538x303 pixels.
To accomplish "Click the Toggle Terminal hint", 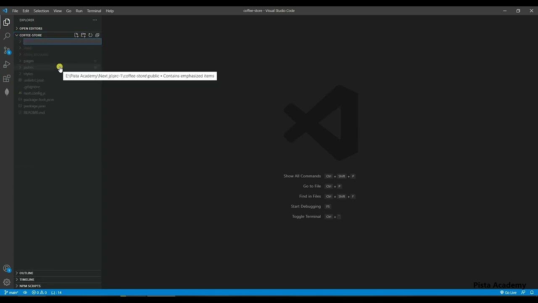I will (306, 217).
